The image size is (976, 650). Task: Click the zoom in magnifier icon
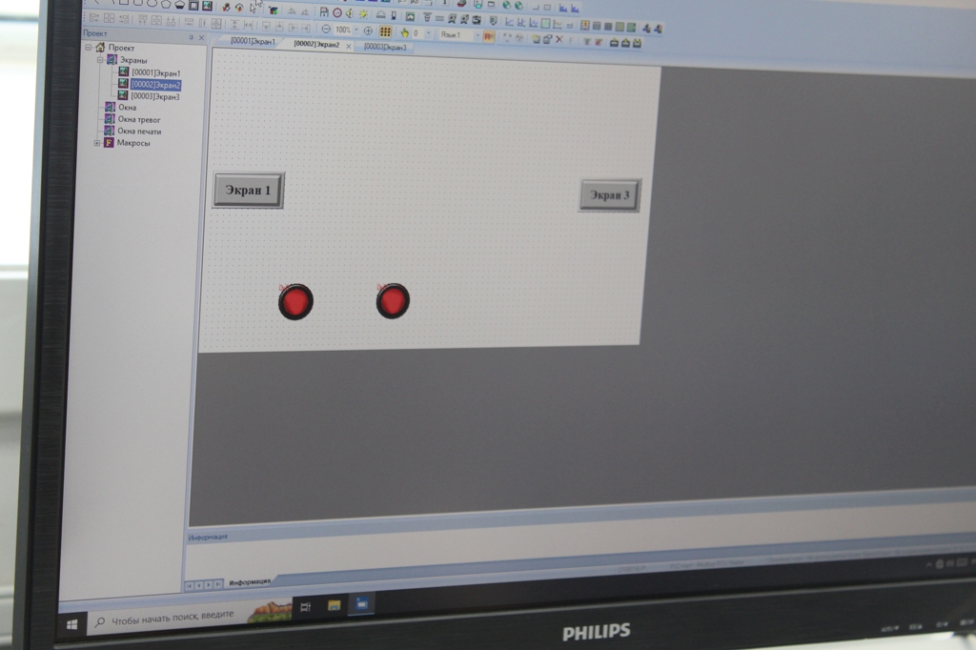[x=369, y=30]
